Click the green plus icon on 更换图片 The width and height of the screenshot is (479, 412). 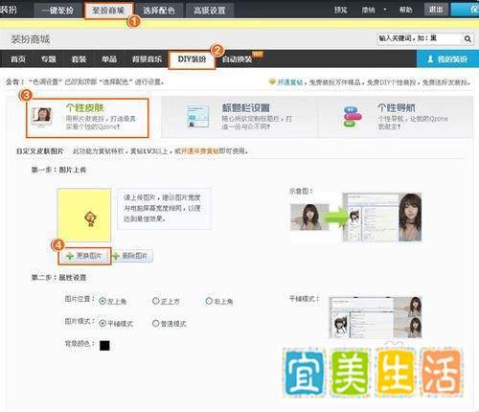click(70, 256)
